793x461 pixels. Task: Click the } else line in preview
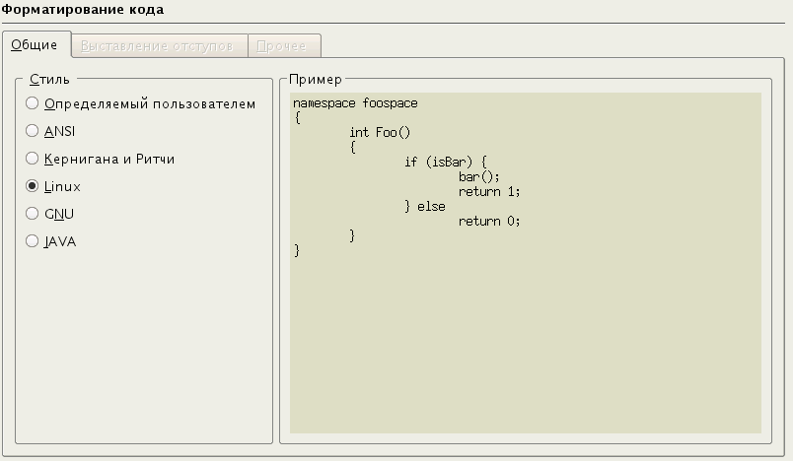425,207
